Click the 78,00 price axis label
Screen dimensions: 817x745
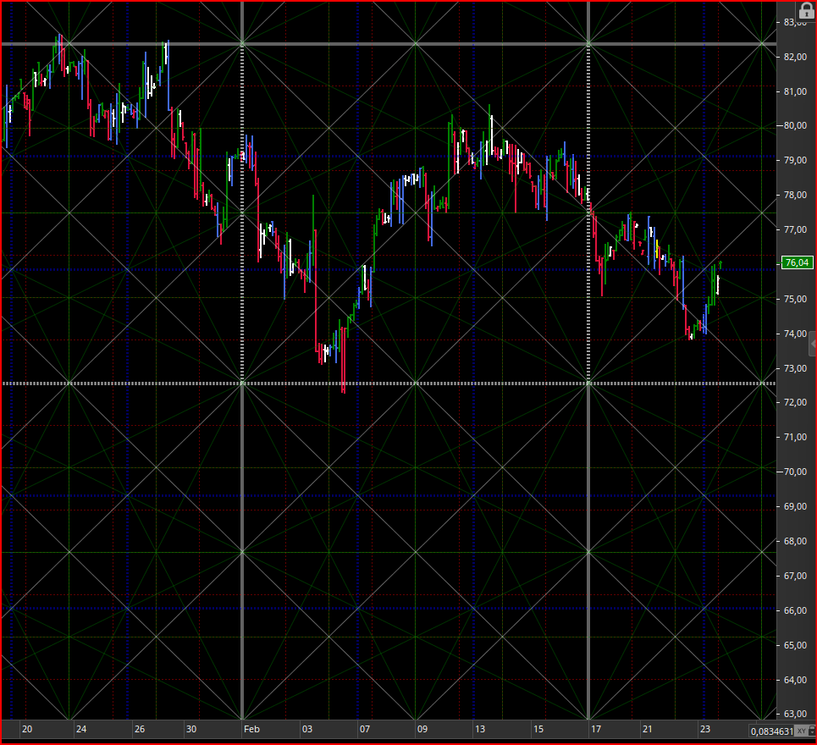coord(795,195)
